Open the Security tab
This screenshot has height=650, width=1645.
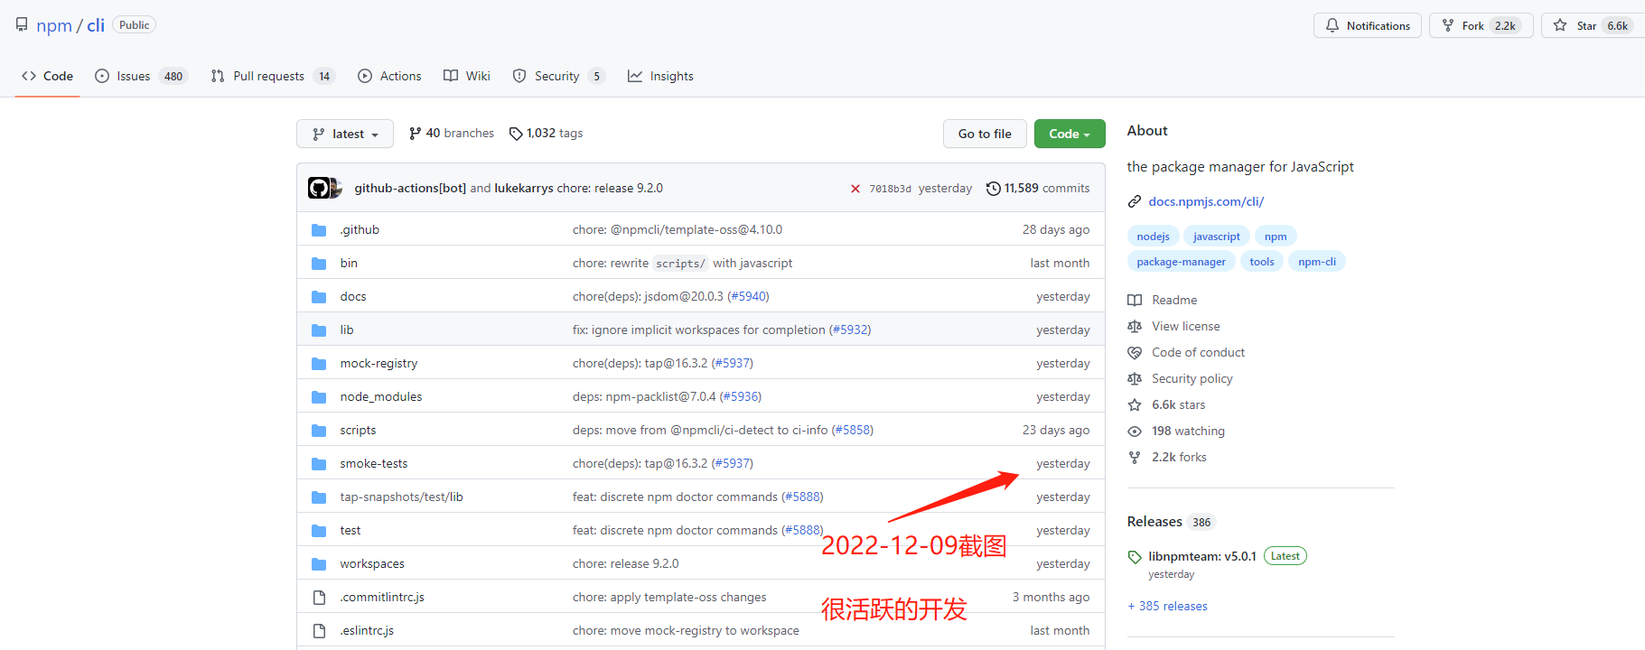[558, 76]
